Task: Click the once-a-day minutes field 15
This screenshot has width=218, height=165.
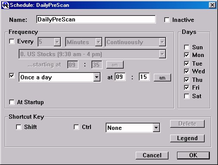Action: pos(144,77)
